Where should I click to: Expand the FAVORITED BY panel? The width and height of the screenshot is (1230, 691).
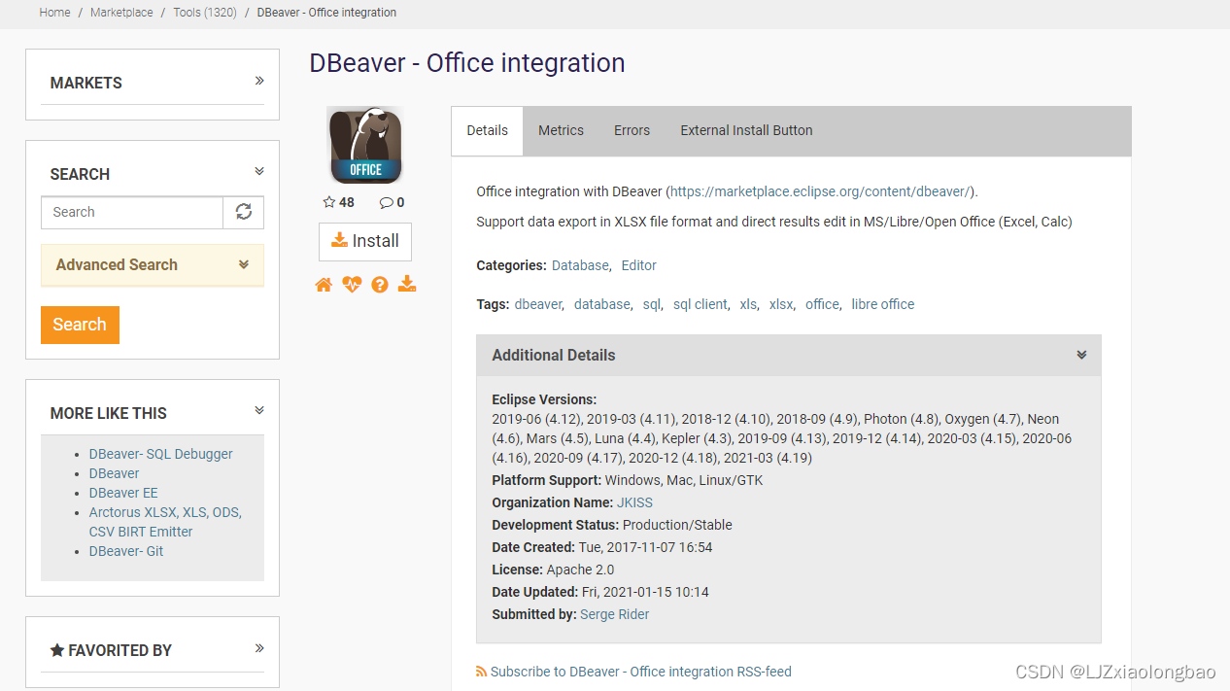coord(258,647)
